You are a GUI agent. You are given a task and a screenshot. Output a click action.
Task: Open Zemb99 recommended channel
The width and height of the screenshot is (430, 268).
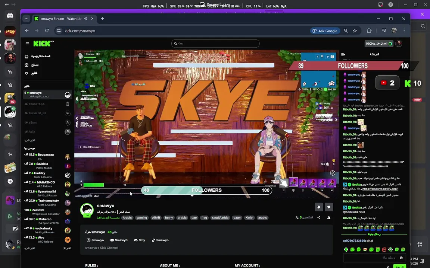pyautogui.click(x=47, y=212)
